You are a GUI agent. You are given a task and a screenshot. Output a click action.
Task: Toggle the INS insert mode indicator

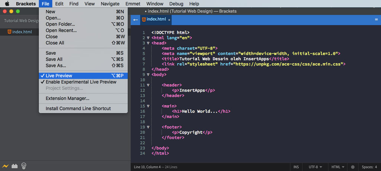(x=296, y=167)
